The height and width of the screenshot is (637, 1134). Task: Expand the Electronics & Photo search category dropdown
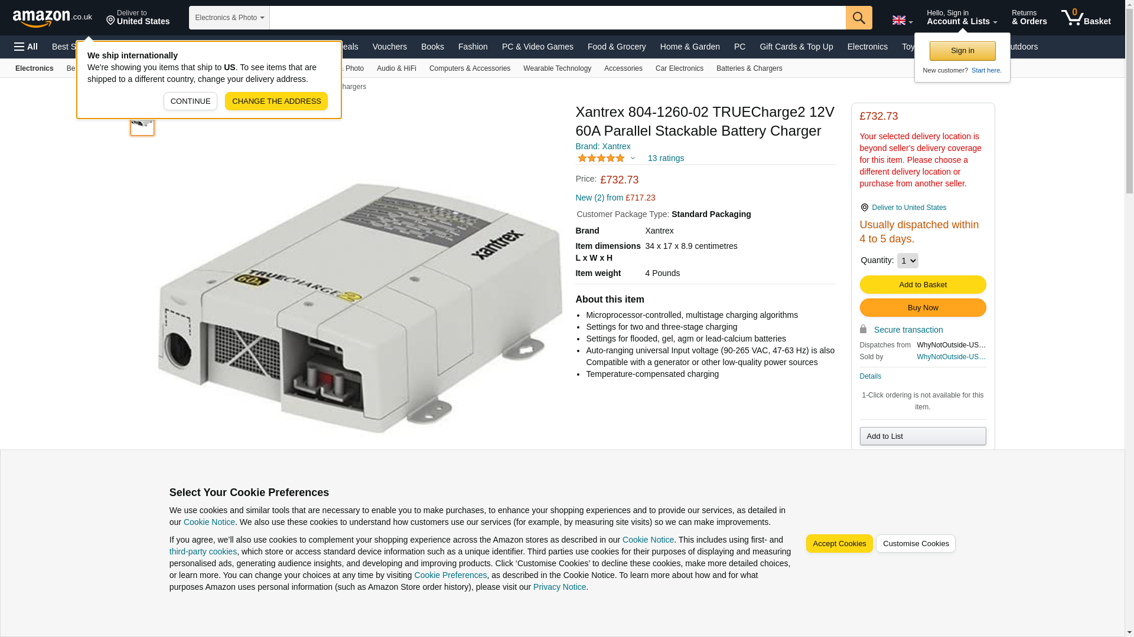(229, 18)
